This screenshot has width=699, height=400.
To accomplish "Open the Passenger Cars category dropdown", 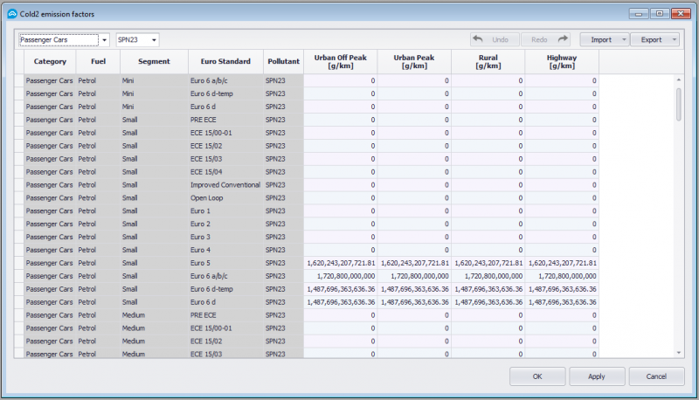I will 104,40.
